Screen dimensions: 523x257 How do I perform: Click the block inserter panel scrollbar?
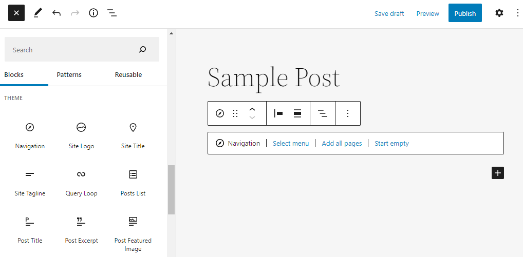171,189
